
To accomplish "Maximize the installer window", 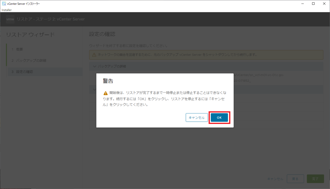I will 313,4.
